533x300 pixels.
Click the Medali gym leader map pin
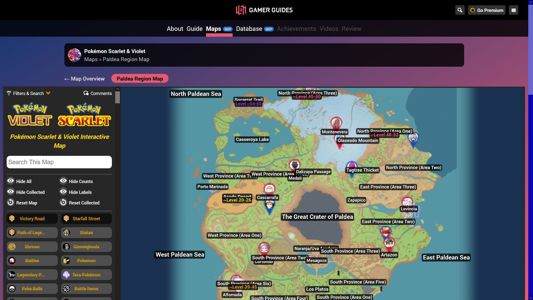coord(294,165)
